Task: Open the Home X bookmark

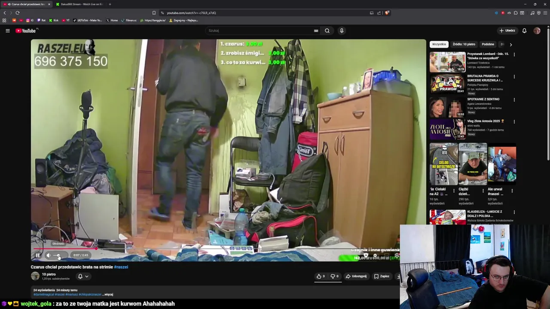Action: [x=112, y=20]
